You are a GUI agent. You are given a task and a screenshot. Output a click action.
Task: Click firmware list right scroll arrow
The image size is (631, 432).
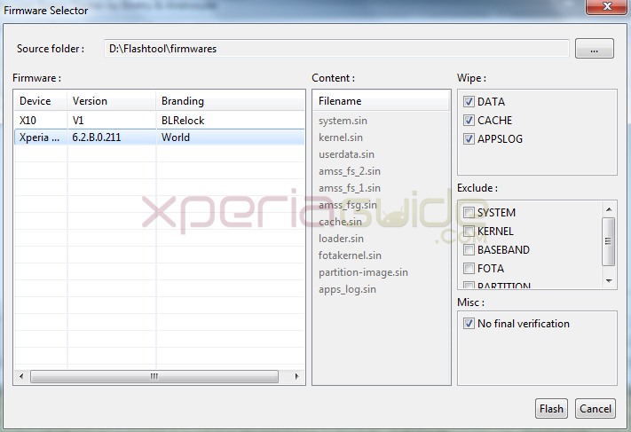click(x=296, y=376)
